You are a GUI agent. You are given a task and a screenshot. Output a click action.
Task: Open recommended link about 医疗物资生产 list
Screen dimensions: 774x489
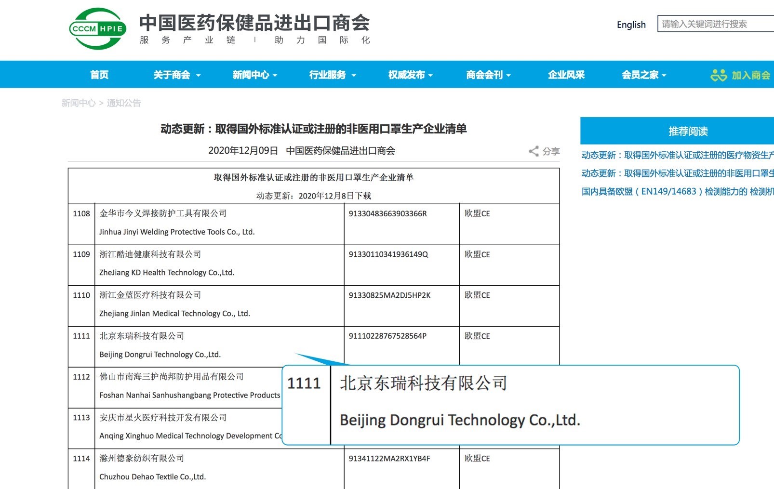(x=677, y=155)
